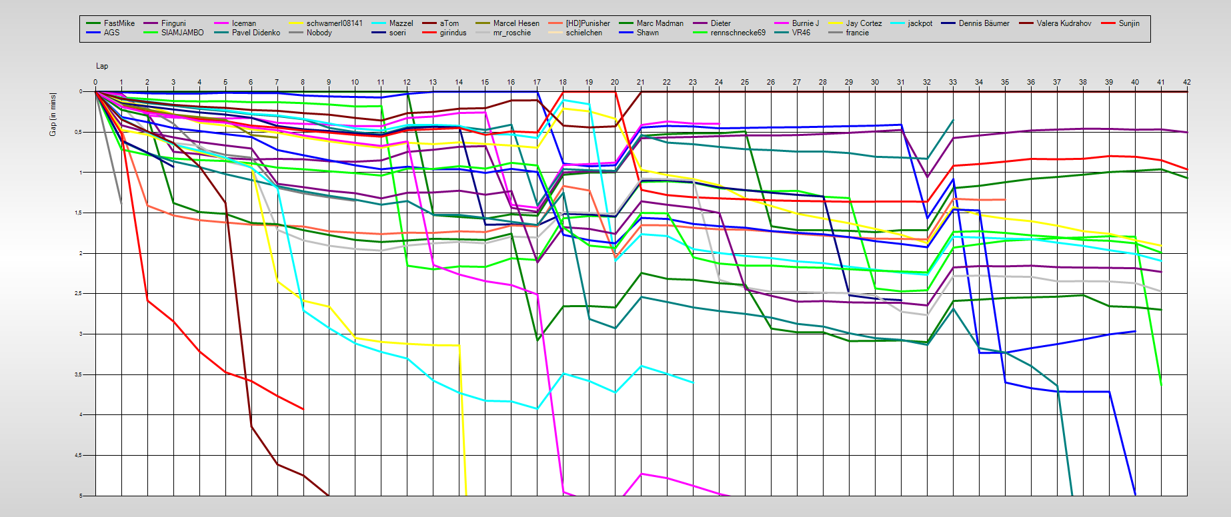Click the girindus red legend swatch

coord(429,33)
